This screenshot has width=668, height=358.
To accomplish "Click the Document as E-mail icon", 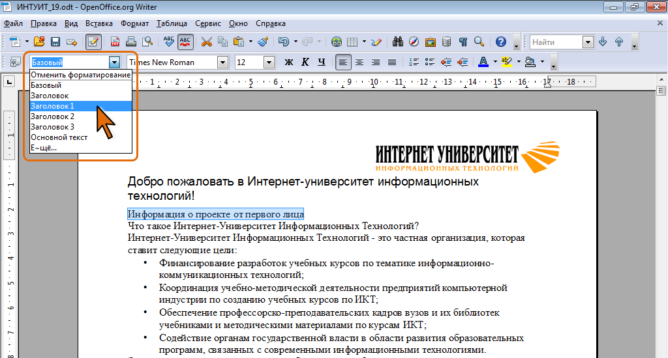I will [72, 42].
